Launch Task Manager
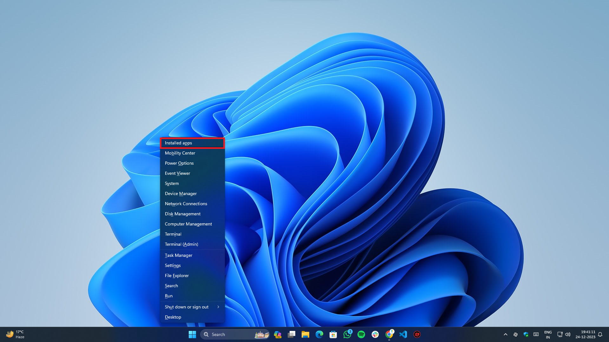Image resolution: width=609 pixels, height=342 pixels. [192, 255]
